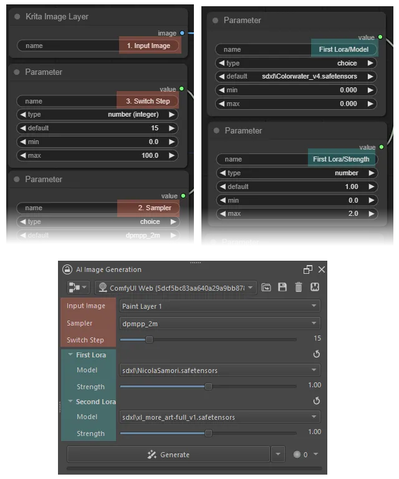
Task: Decrease default 1.00 with left arrow
Action: tap(223, 186)
